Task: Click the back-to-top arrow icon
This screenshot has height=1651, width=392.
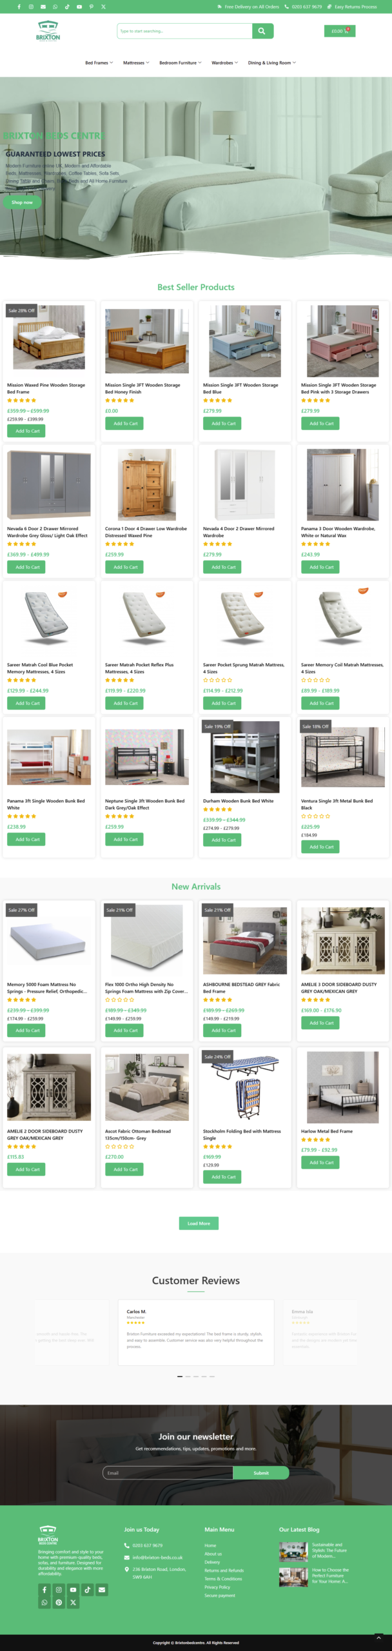Action: coord(378,1637)
